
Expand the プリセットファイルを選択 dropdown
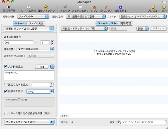29,122
